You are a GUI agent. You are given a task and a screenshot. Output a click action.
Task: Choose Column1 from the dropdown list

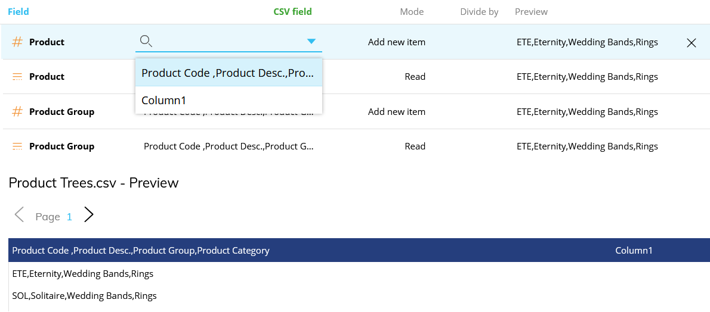pos(164,101)
